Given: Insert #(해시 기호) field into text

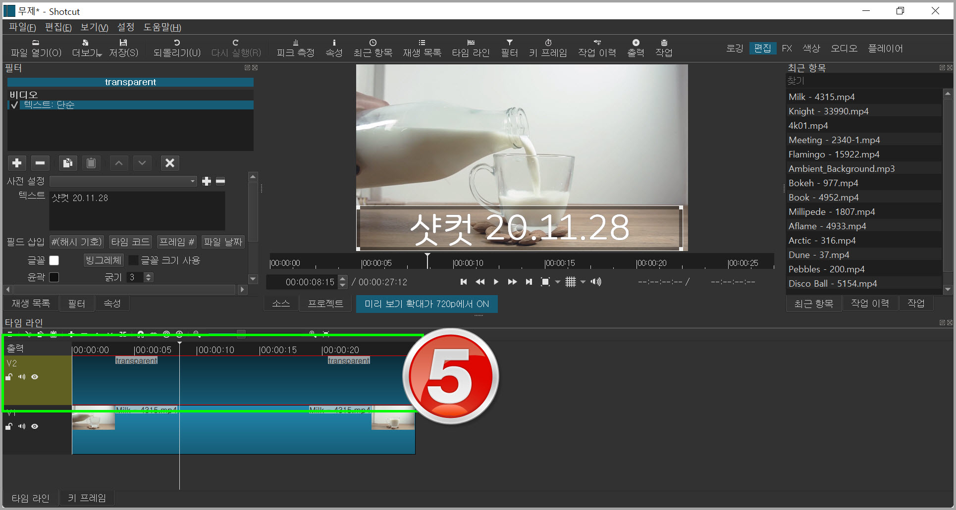Looking at the screenshot, I should [x=76, y=242].
